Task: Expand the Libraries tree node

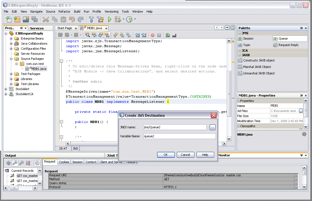Action: (x=11, y=79)
